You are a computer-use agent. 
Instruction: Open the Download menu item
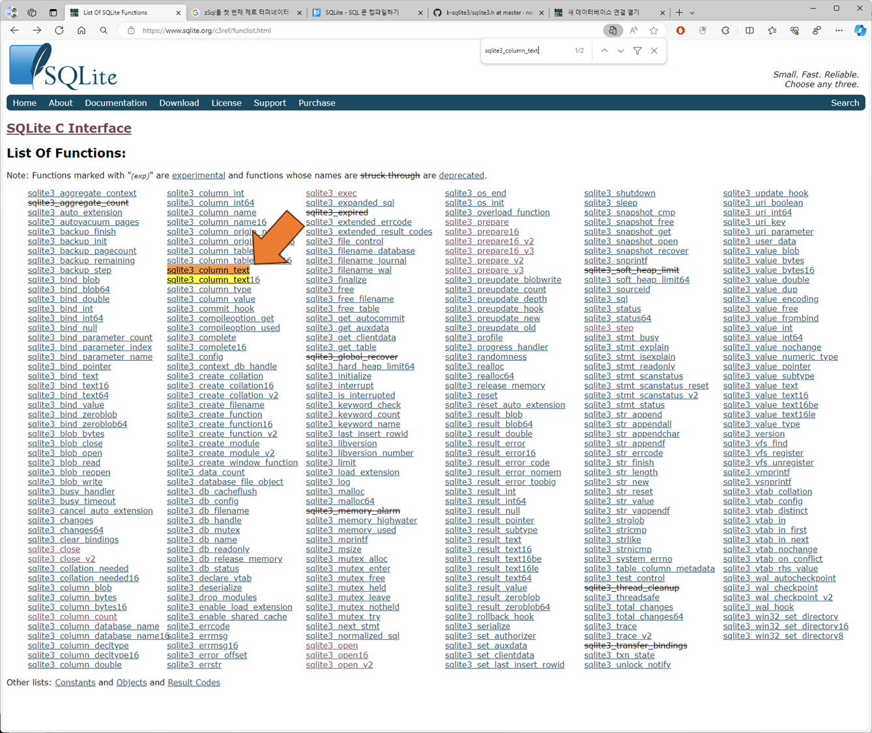coord(179,103)
